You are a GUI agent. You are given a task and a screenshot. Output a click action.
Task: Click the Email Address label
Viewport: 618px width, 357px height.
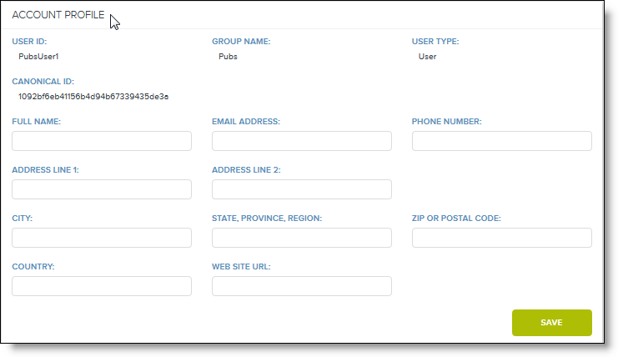pos(246,122)
